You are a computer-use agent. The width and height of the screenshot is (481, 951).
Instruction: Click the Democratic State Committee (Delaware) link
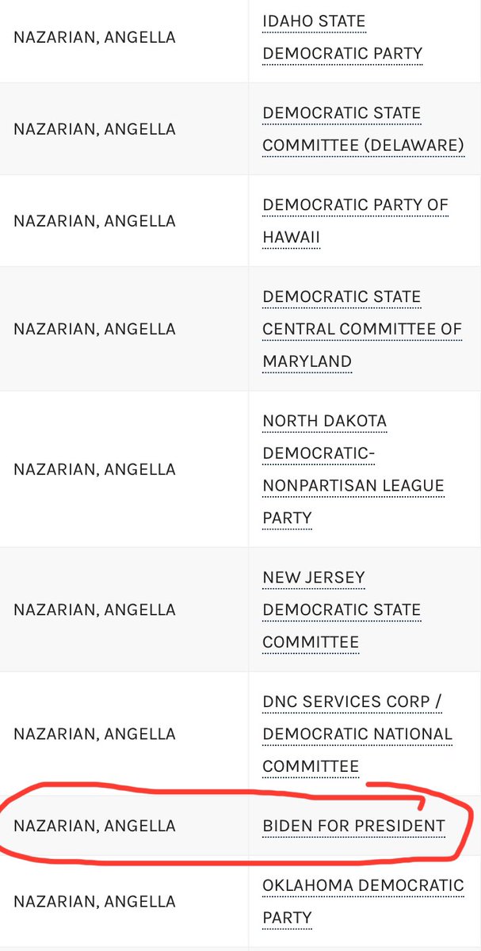coord(363,129)
